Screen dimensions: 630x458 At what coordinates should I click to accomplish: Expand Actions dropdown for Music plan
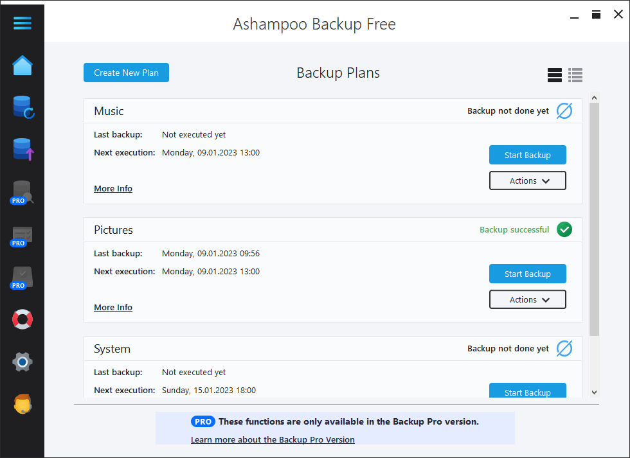(527, 181)
